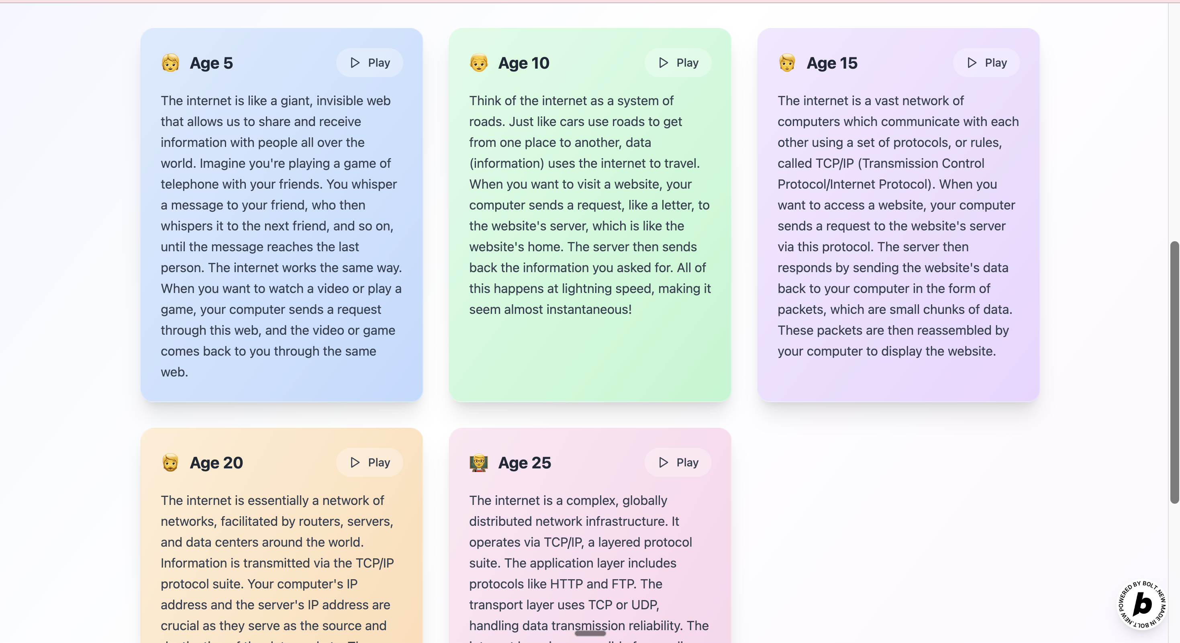1180x643 pixels.
Task: Click the teen emoji beside Age 15
Action: pos(787,63)
